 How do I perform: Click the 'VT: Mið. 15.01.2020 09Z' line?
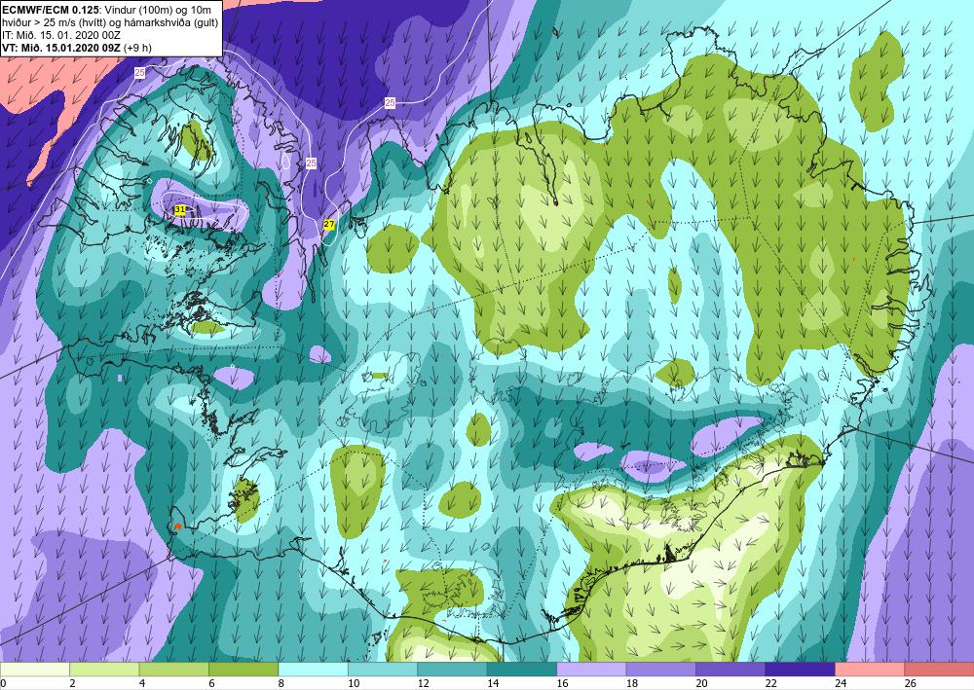click(62, 47)
